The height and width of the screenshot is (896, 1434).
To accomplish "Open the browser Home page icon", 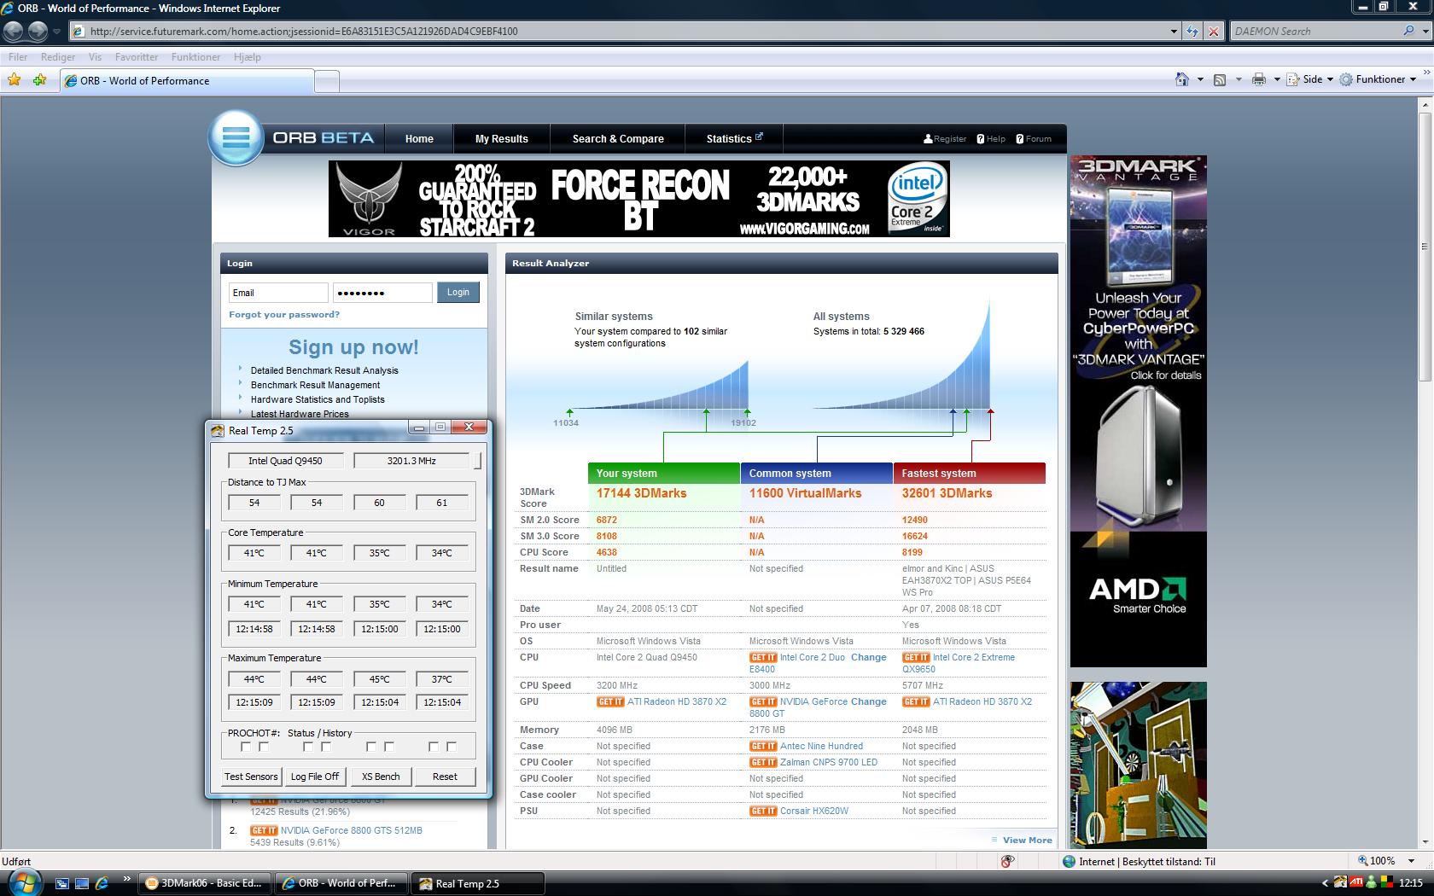I will [1181, 79].
